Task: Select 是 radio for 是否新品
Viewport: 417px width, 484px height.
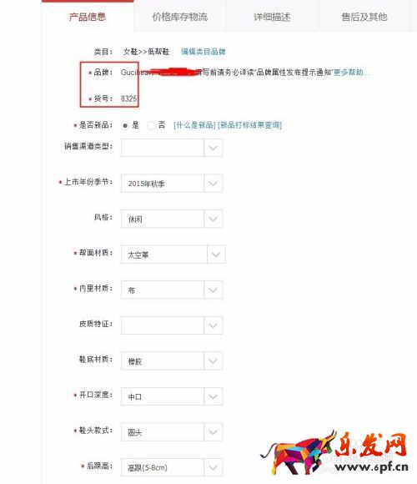Action: 125,125
